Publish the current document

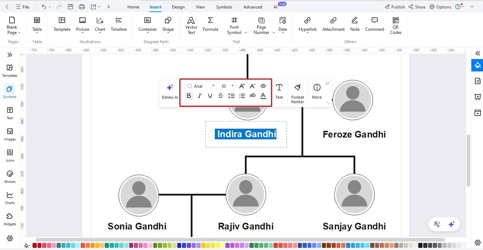coord(395,7)
